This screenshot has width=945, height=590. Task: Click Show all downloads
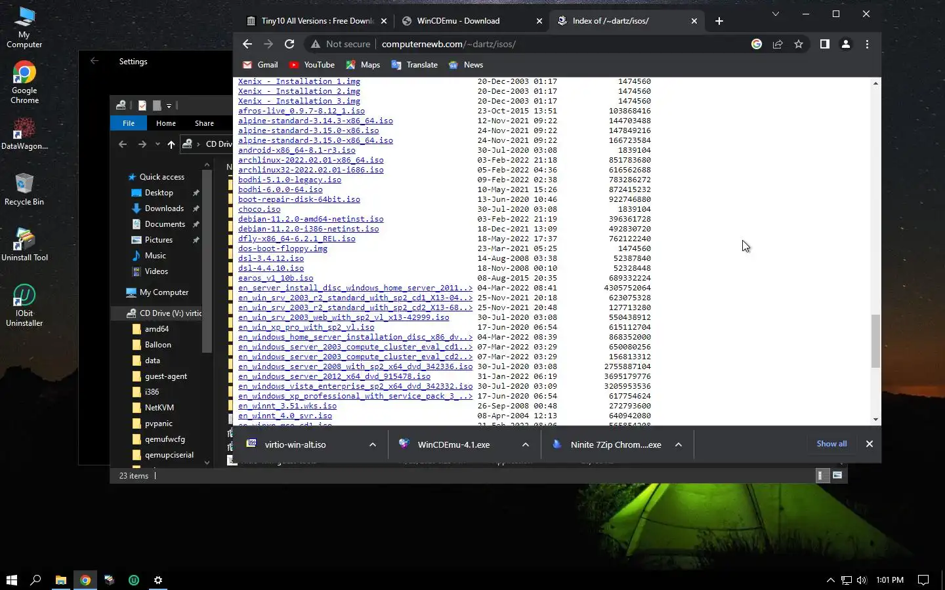831,444
